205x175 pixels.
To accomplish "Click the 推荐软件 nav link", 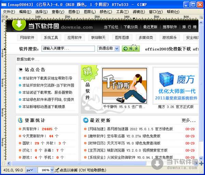I will [170, 27].
